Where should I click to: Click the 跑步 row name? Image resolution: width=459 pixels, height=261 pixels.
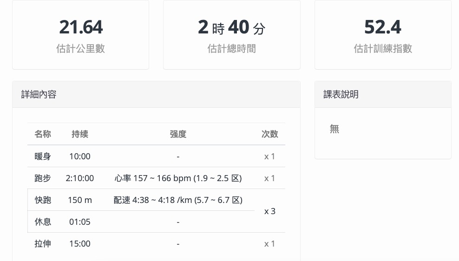[x=43, y=178]
